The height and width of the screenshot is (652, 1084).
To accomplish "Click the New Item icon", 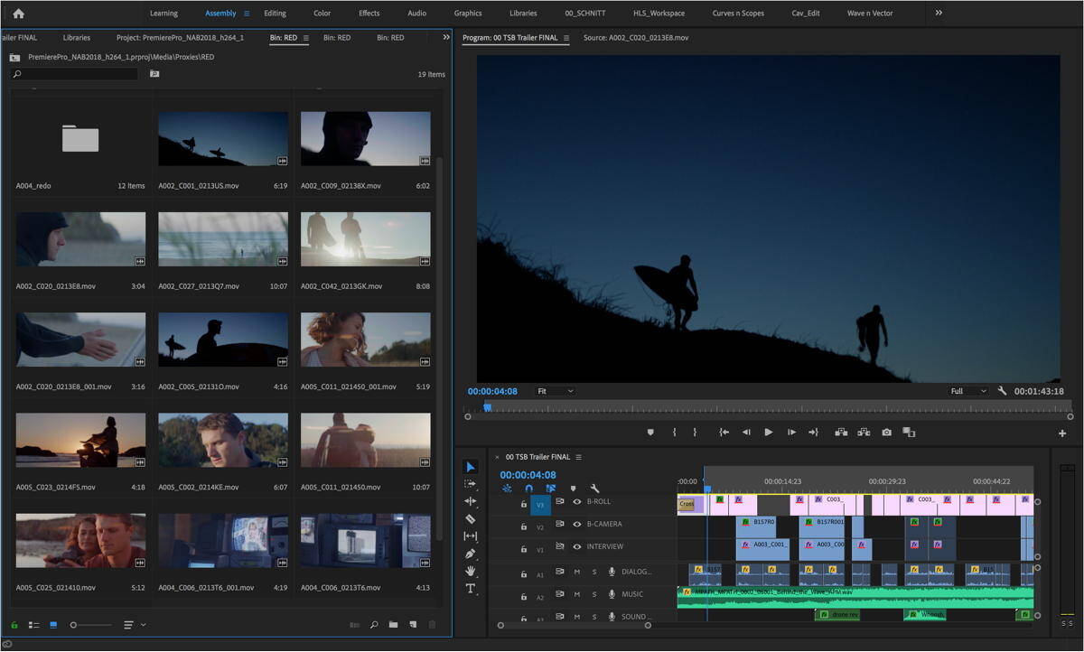I will 412,624.
